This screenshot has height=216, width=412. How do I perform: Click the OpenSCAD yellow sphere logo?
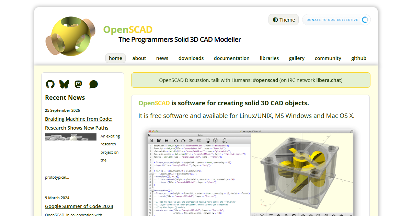tap(70, 36)
